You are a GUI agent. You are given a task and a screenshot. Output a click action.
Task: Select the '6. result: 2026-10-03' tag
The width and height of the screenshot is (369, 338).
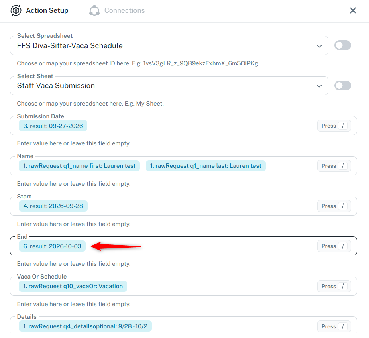pyautogui.click(x=52, y=246)
